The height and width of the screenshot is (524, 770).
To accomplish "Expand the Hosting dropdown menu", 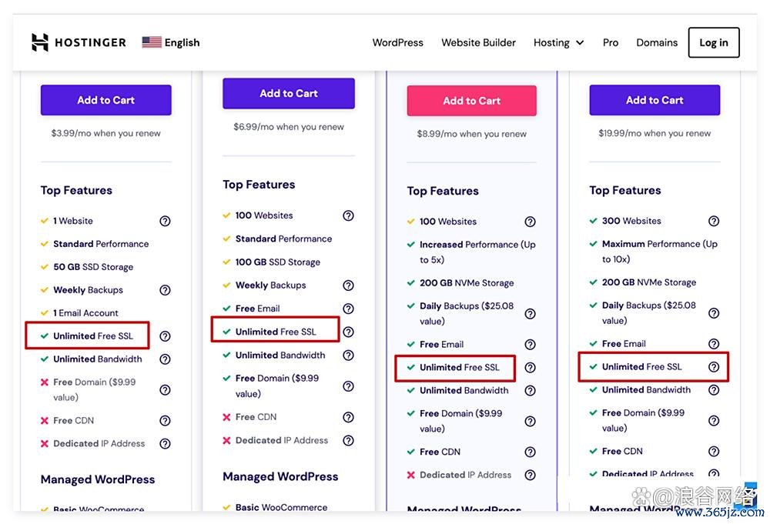I will pyautogui.click(x=559, y=42).
